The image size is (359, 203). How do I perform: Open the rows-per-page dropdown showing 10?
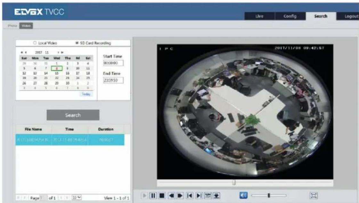(x=77, y=197)
